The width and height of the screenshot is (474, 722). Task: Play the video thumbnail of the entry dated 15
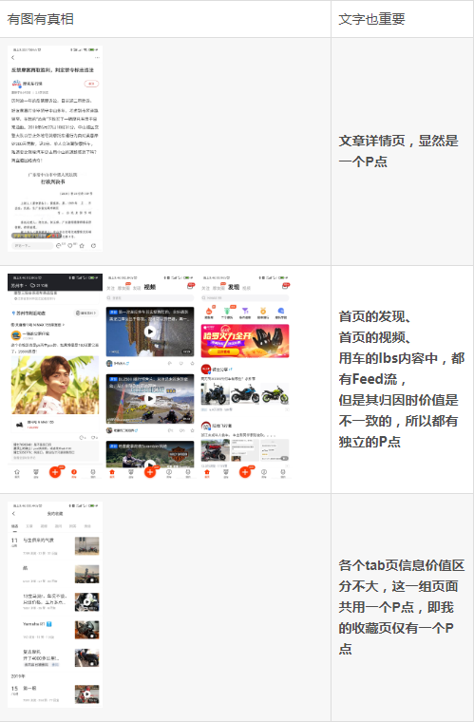click(87, 693)
